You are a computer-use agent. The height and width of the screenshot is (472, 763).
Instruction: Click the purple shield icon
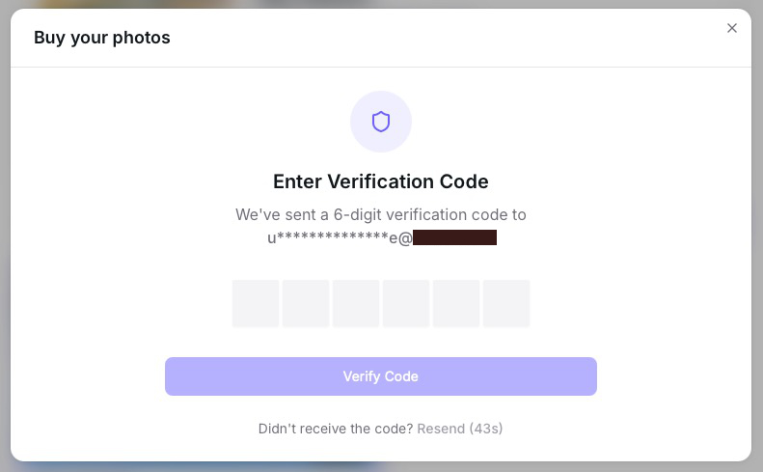(x=381, y=122)
